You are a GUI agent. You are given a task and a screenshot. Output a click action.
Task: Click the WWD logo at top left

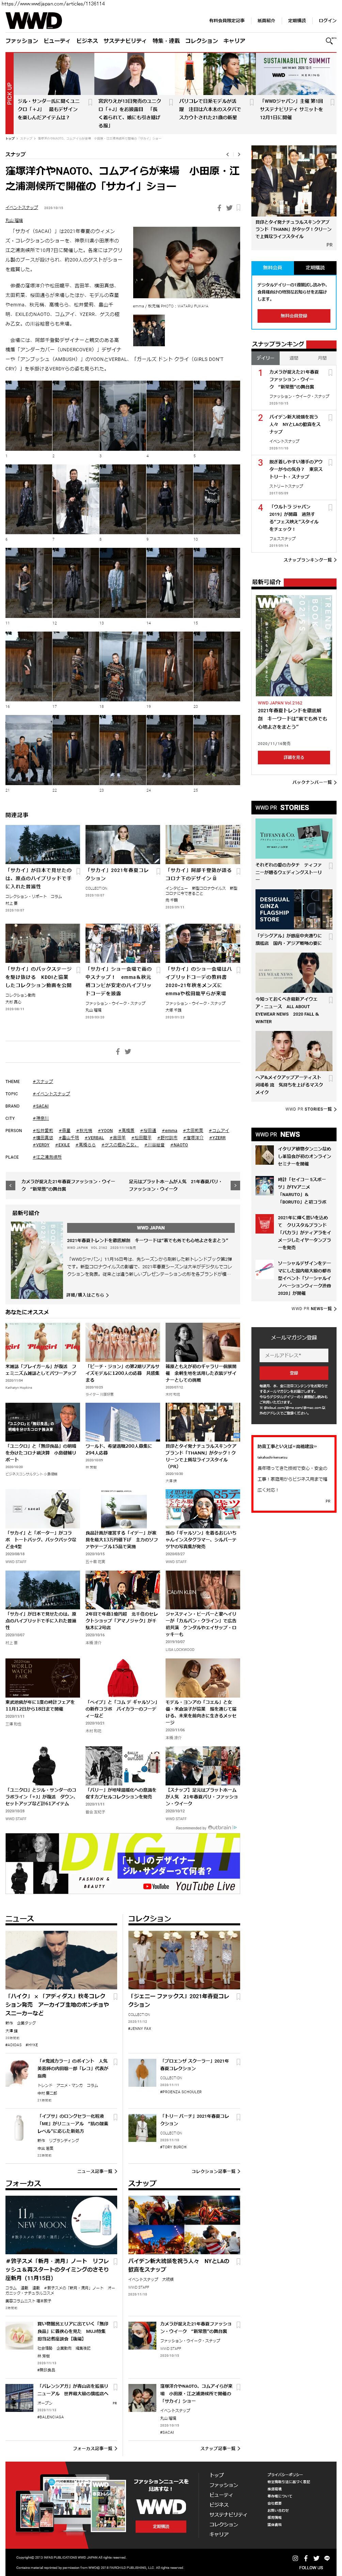coord(33,20)
